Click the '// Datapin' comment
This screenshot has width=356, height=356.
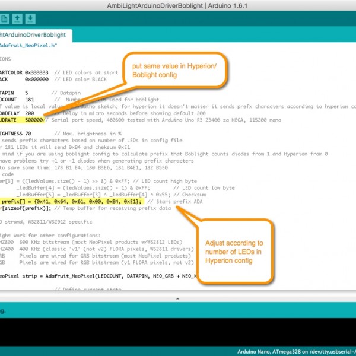pos(66,93)
